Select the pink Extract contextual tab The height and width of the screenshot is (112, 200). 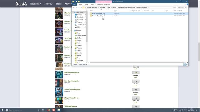(103, 2)
